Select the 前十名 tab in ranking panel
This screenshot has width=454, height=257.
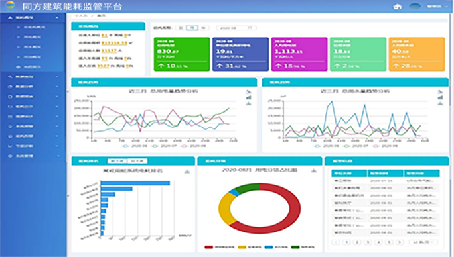tap(117, 161)
